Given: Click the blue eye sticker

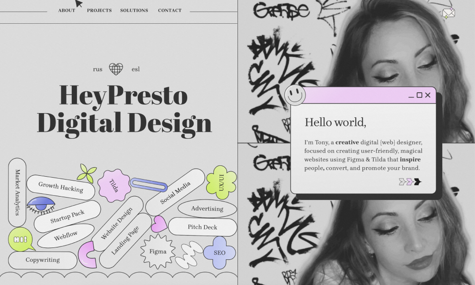Looking at the screenshot, I should 41,205.
